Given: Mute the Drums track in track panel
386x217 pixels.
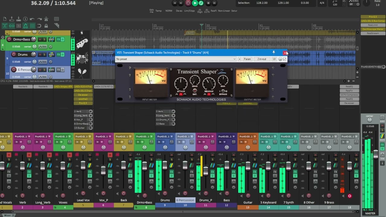Looking at the screenshot, I should pos(40,55).
